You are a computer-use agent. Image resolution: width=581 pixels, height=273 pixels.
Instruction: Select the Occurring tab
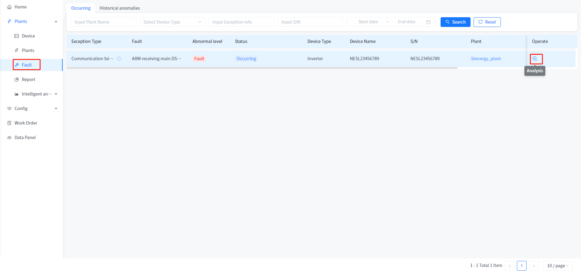click(81, 8)
